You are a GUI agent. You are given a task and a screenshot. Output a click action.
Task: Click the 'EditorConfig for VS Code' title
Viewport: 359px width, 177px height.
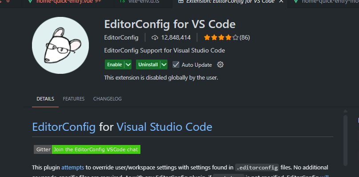170,24
